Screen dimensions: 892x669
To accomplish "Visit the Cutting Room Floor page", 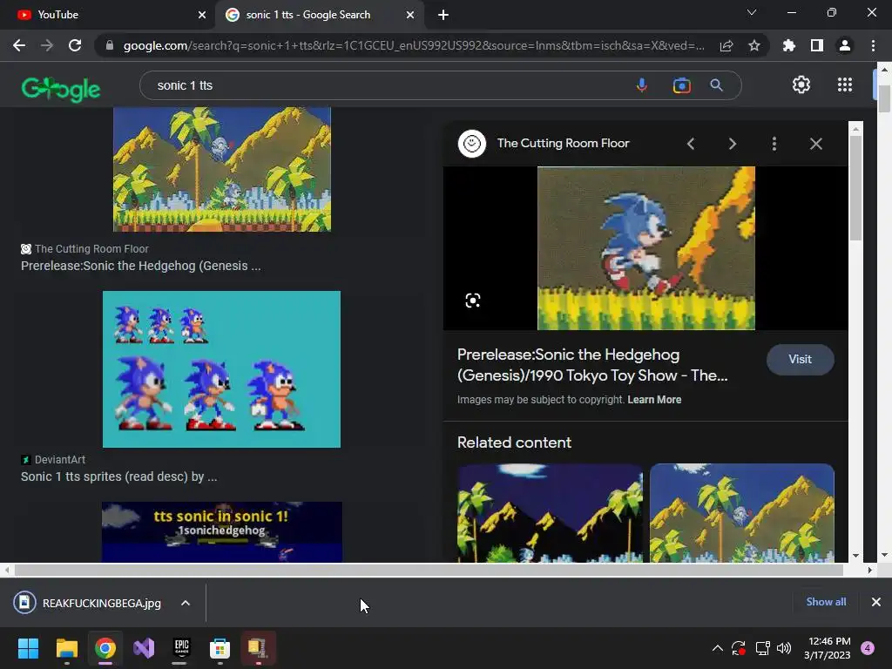I will tap(800, 360).
